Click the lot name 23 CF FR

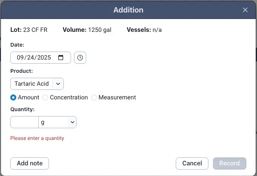35,30
